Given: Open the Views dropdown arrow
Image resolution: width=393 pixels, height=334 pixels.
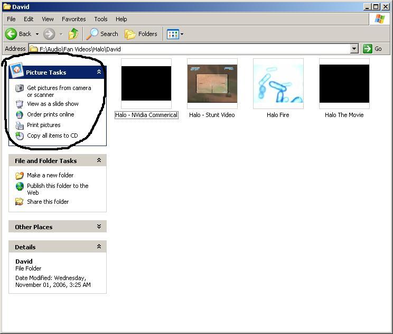Looking at the screenshot, I should [182, 34].
